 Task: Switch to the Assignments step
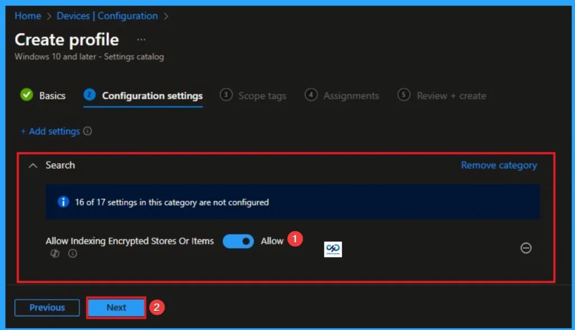tap(349, 95)
